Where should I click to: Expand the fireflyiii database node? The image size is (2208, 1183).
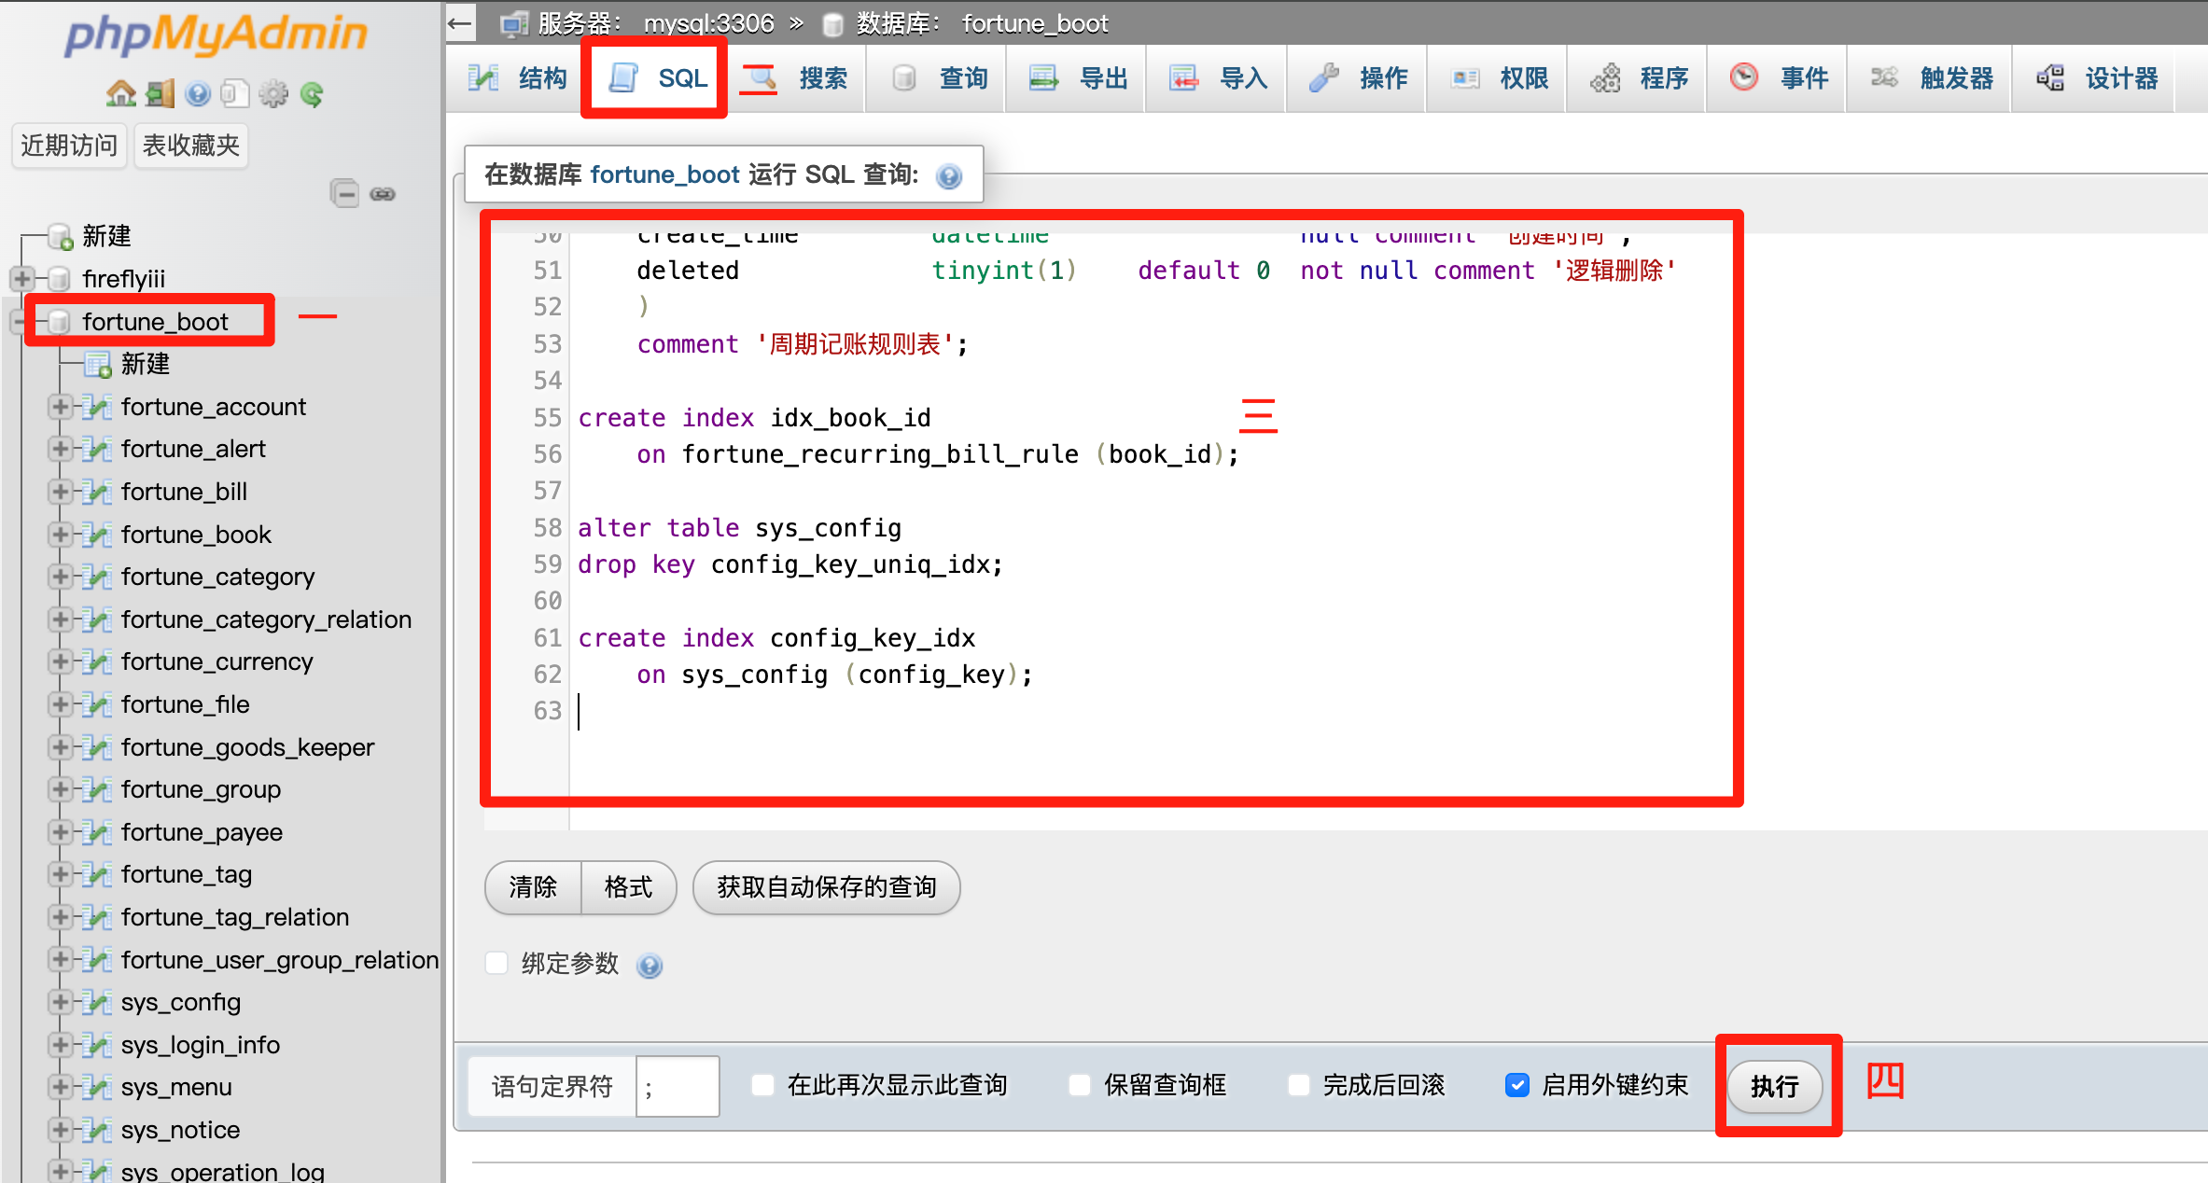coord(22,278)
